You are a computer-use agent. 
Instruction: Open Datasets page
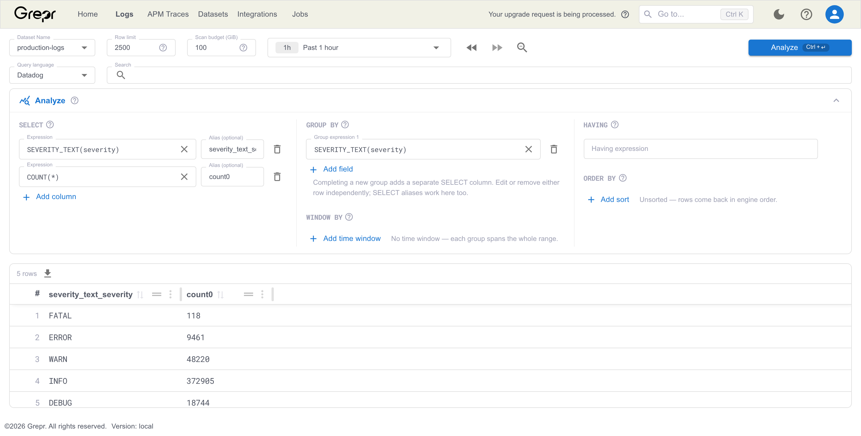coord(213,14)
